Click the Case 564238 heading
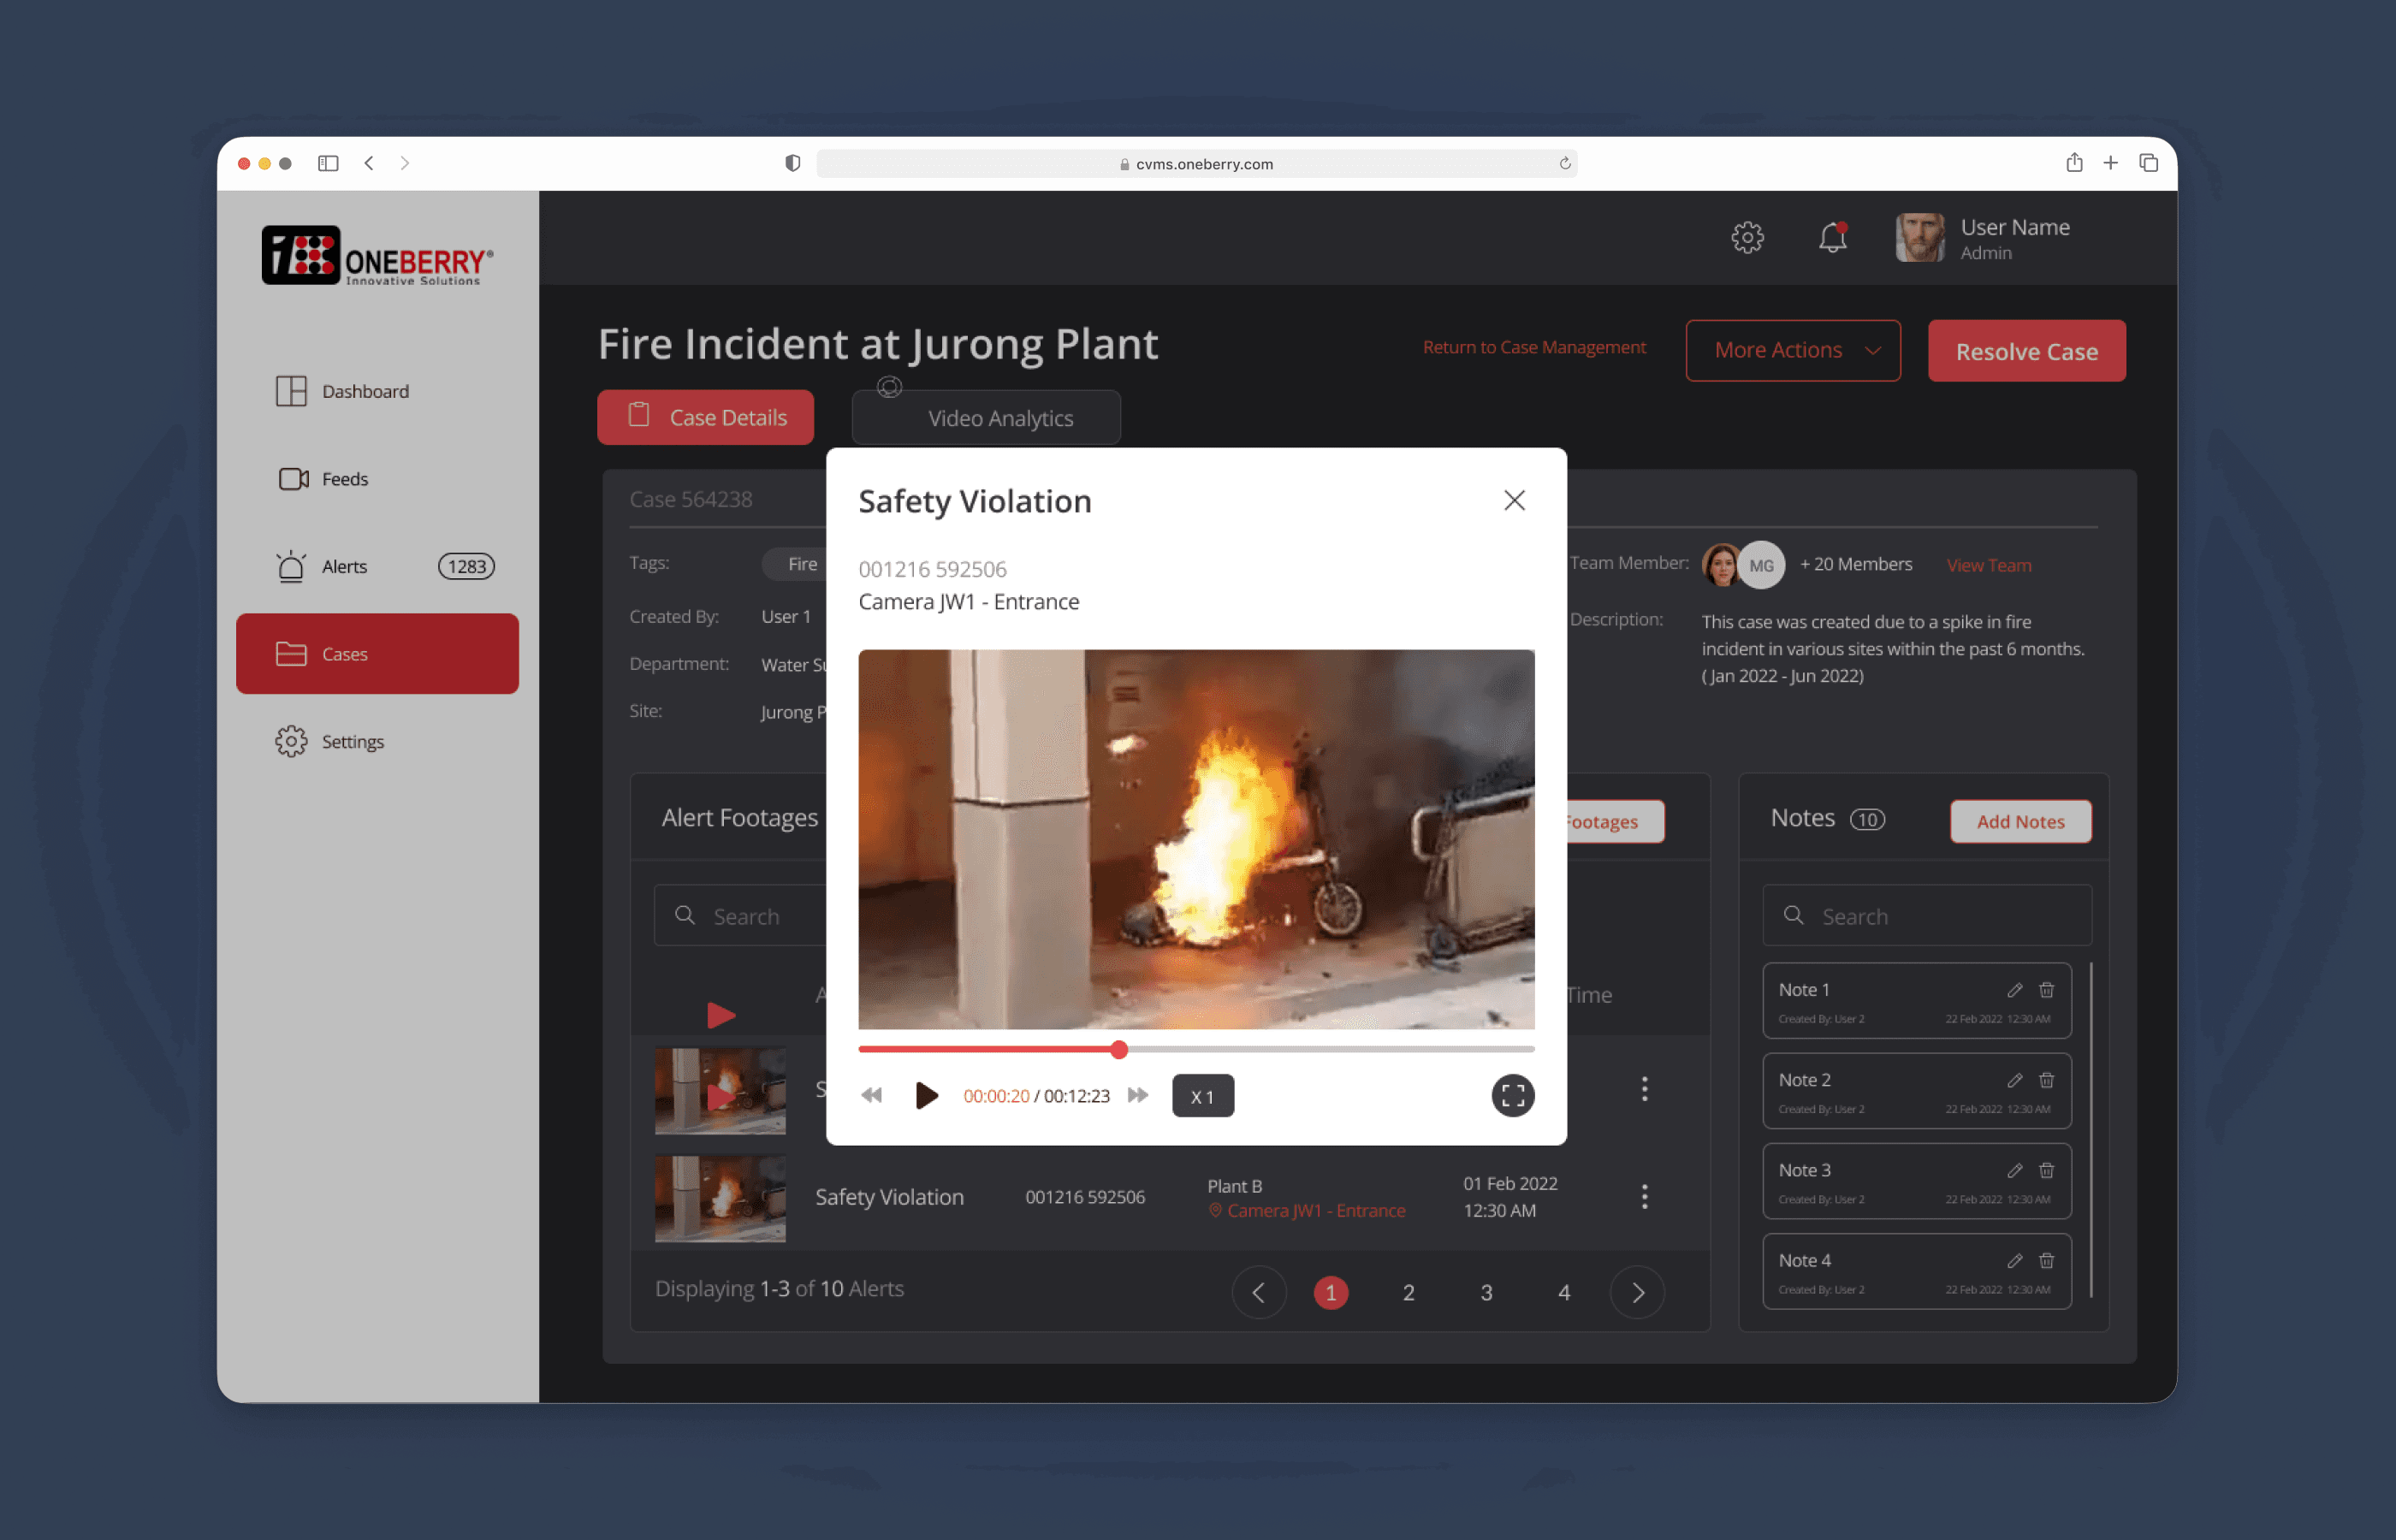The height and width of the screenshot is (1540, 2396). [690, 499]
